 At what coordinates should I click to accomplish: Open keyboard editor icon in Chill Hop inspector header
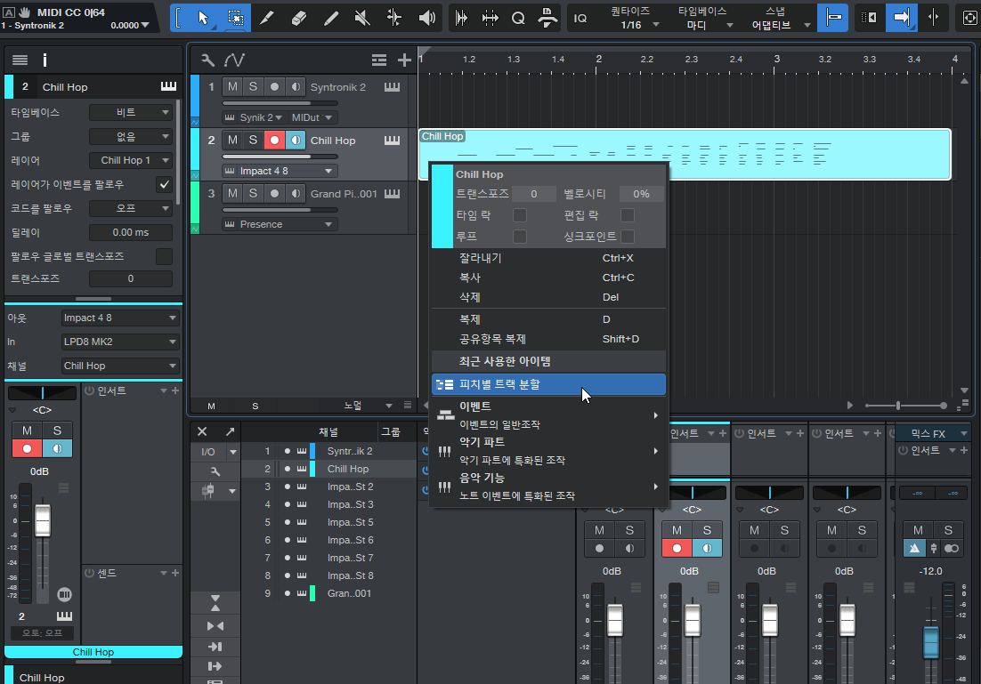(168, 86)
